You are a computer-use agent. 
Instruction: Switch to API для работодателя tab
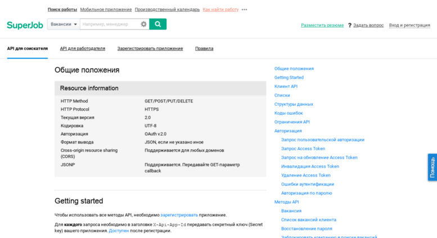tap(83, 48)
